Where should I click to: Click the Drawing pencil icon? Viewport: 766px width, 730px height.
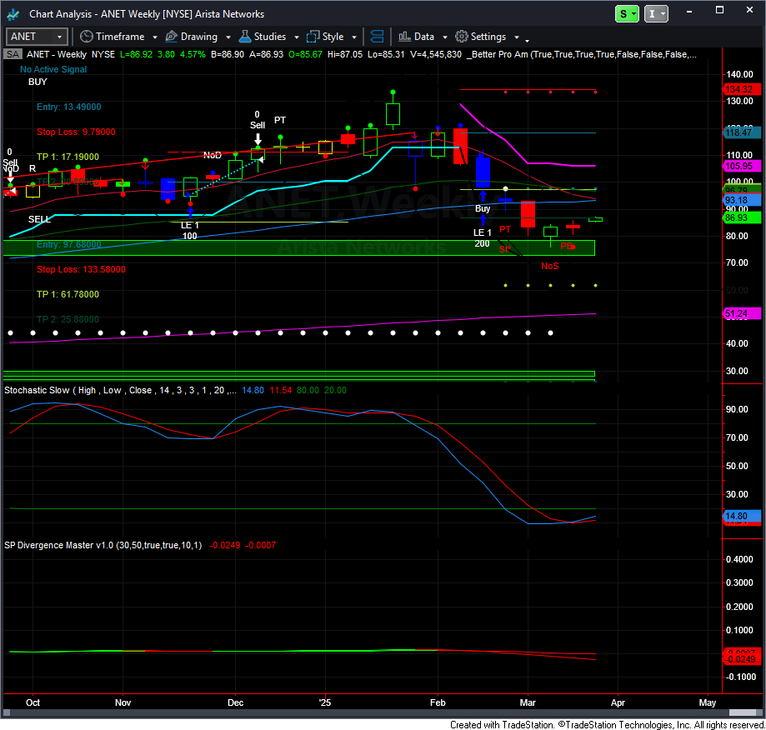coord(171,37)
